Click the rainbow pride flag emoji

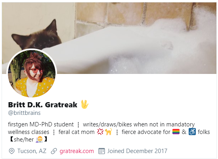tap(176, 132)
